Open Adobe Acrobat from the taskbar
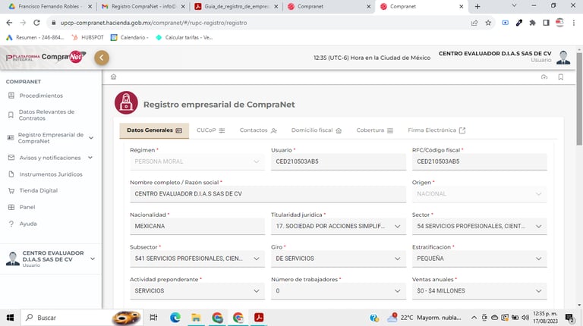The image size is (583, 326). click(x=259, y=318)
